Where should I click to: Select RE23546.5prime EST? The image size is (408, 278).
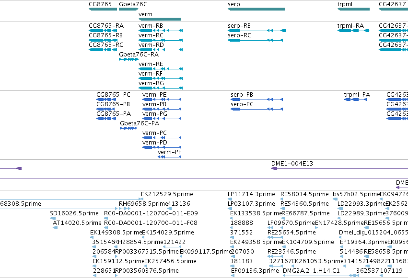pyautogui.click(x=275, y=257)
